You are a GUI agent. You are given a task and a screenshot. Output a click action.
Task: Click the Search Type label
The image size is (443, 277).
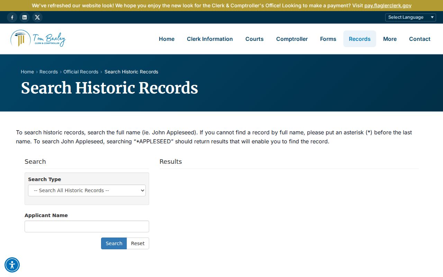coord(45,179)
